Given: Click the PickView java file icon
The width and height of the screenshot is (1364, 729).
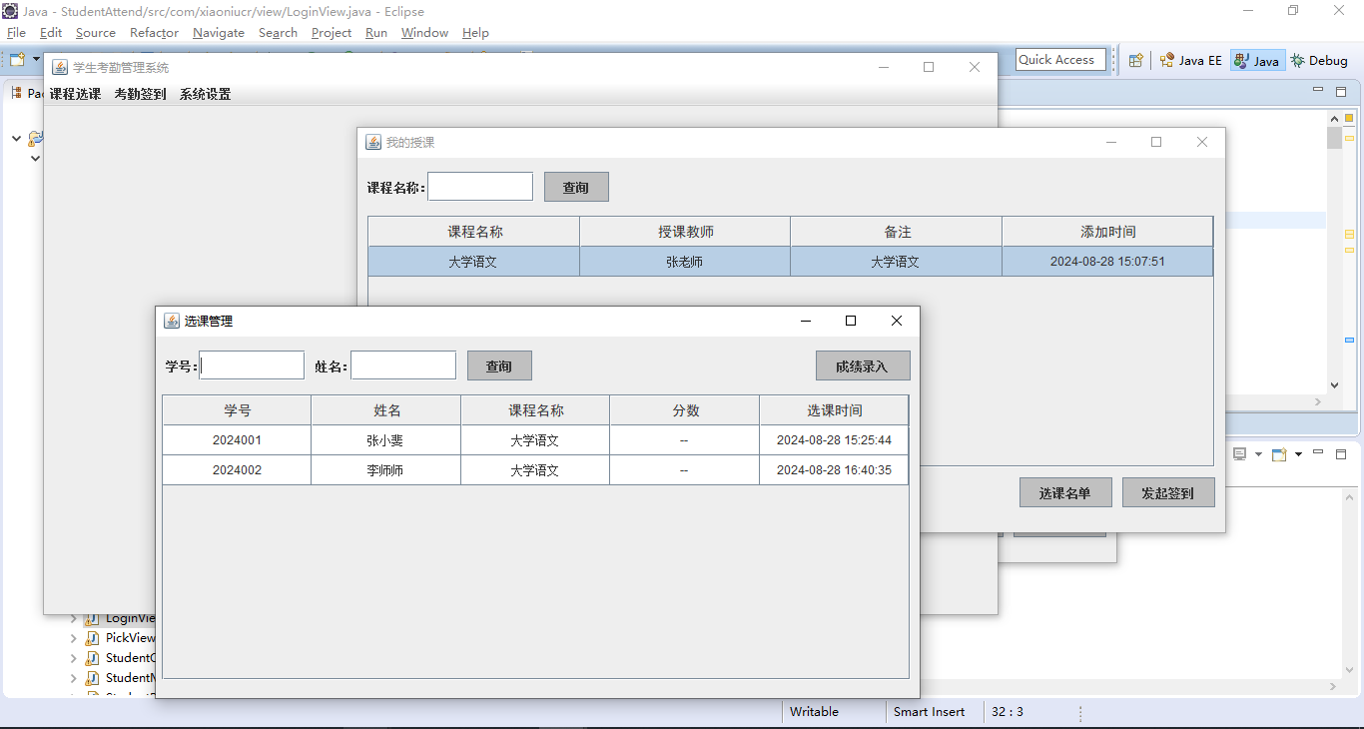Looking at the screenshot, I should coord(92,638).
